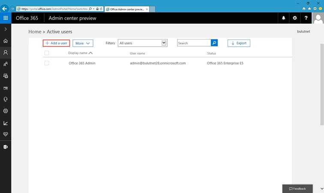
Task: Click the Office 365 Enterprise E5 status
Action: tap(225, 63)
